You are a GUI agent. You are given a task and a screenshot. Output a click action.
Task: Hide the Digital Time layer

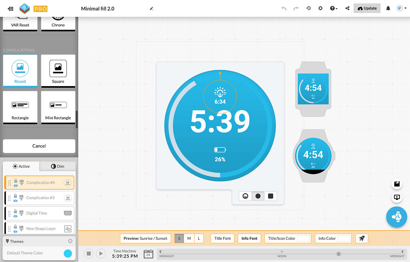(x=16, y=216)
